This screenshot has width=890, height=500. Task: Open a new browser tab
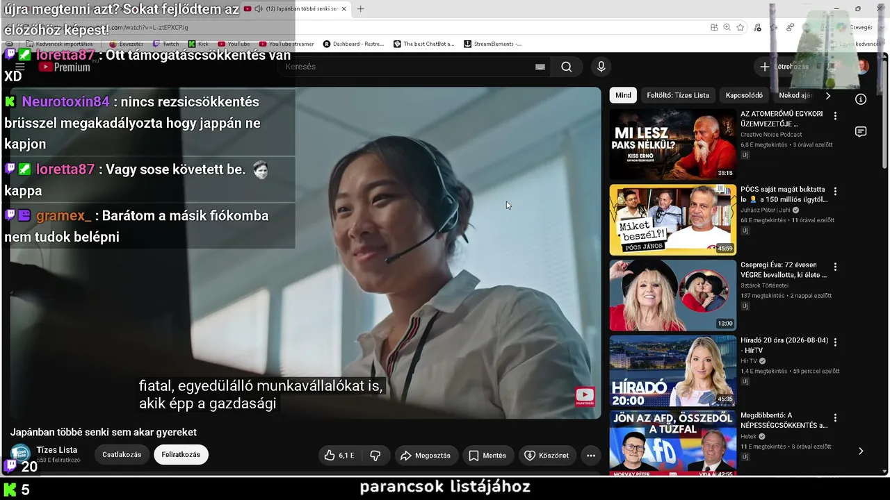[x=360, y=9]
